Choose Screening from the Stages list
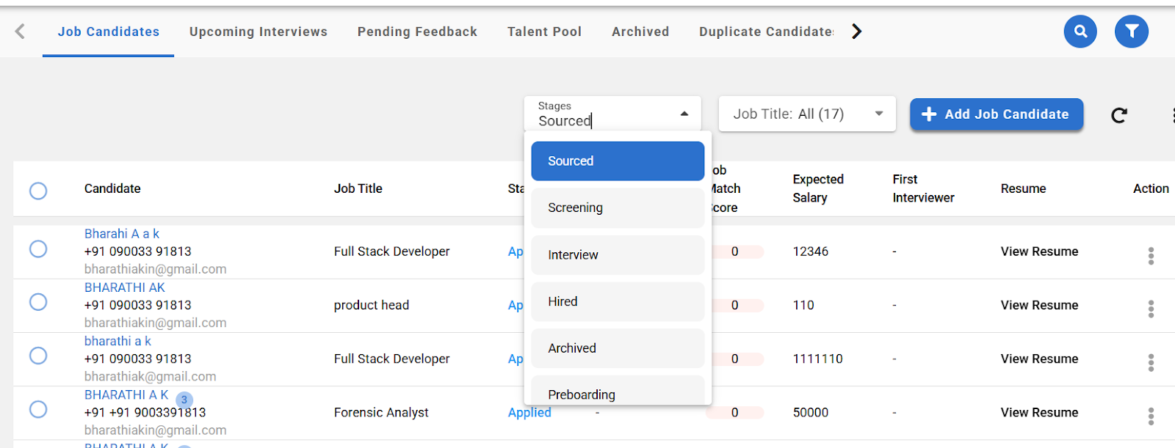The image size is (1175, 448). pos(617,208)
